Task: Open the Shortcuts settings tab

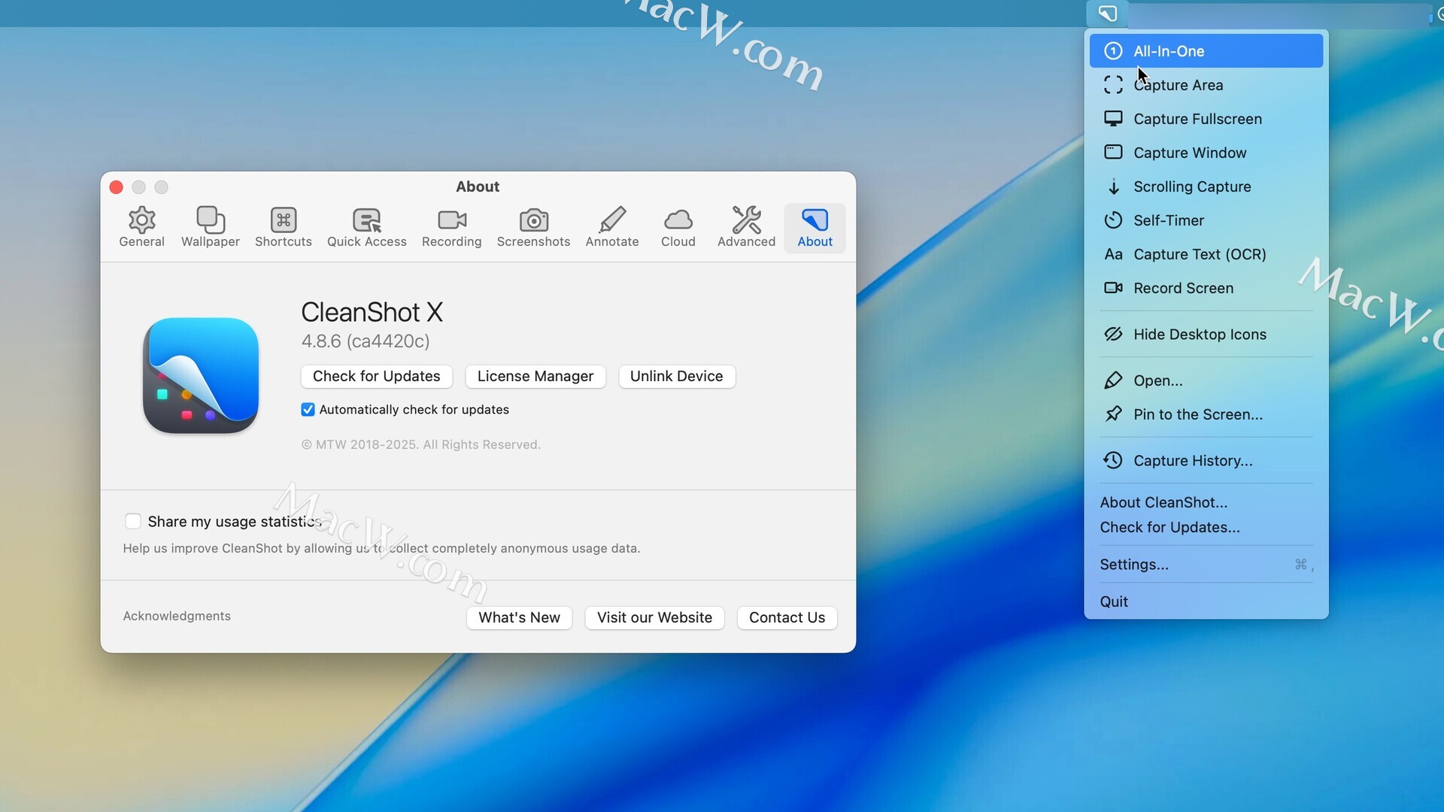Action: pos(283,226)
